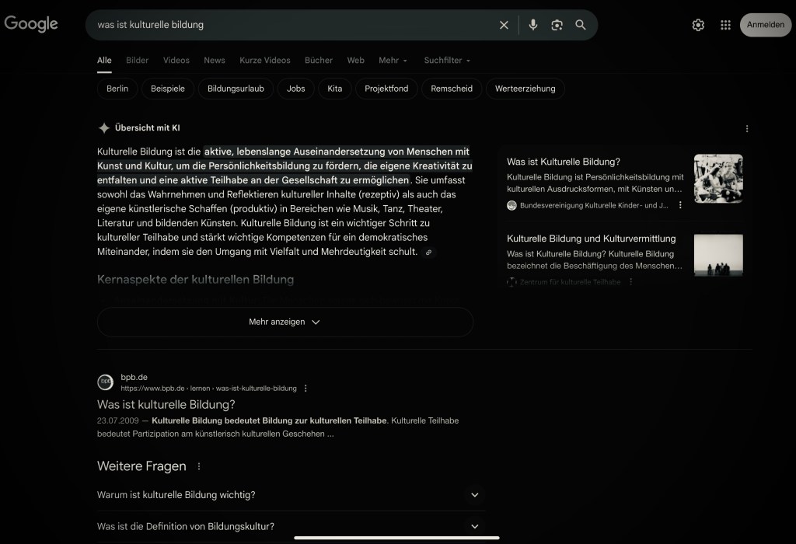Clear search text with the X icon
Viewport: 796px width, 544px height.
pyautogui.click(x=504, y=25)
